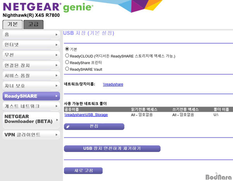Click 네트워크/장치이름 label
This screenshot has width=233, height=181.
80,84
